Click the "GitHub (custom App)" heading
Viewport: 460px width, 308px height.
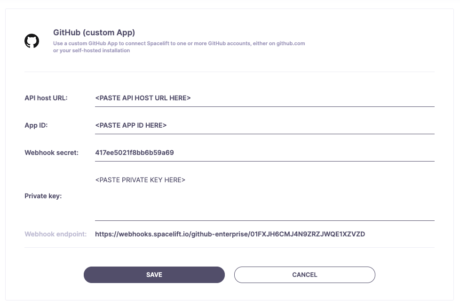94,32
